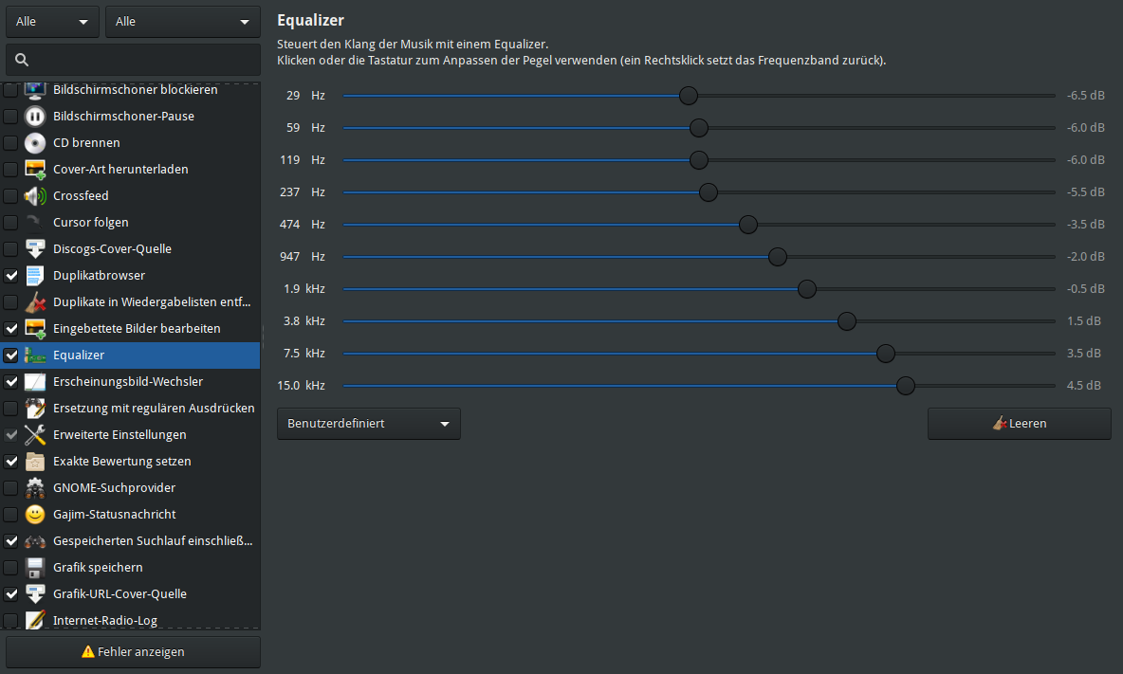Image resolution: width=1123 pixels, height=674 pixels.
Task: Click the CD brennen disc icon
Action: pyautogui.click(x=35, y=142)
